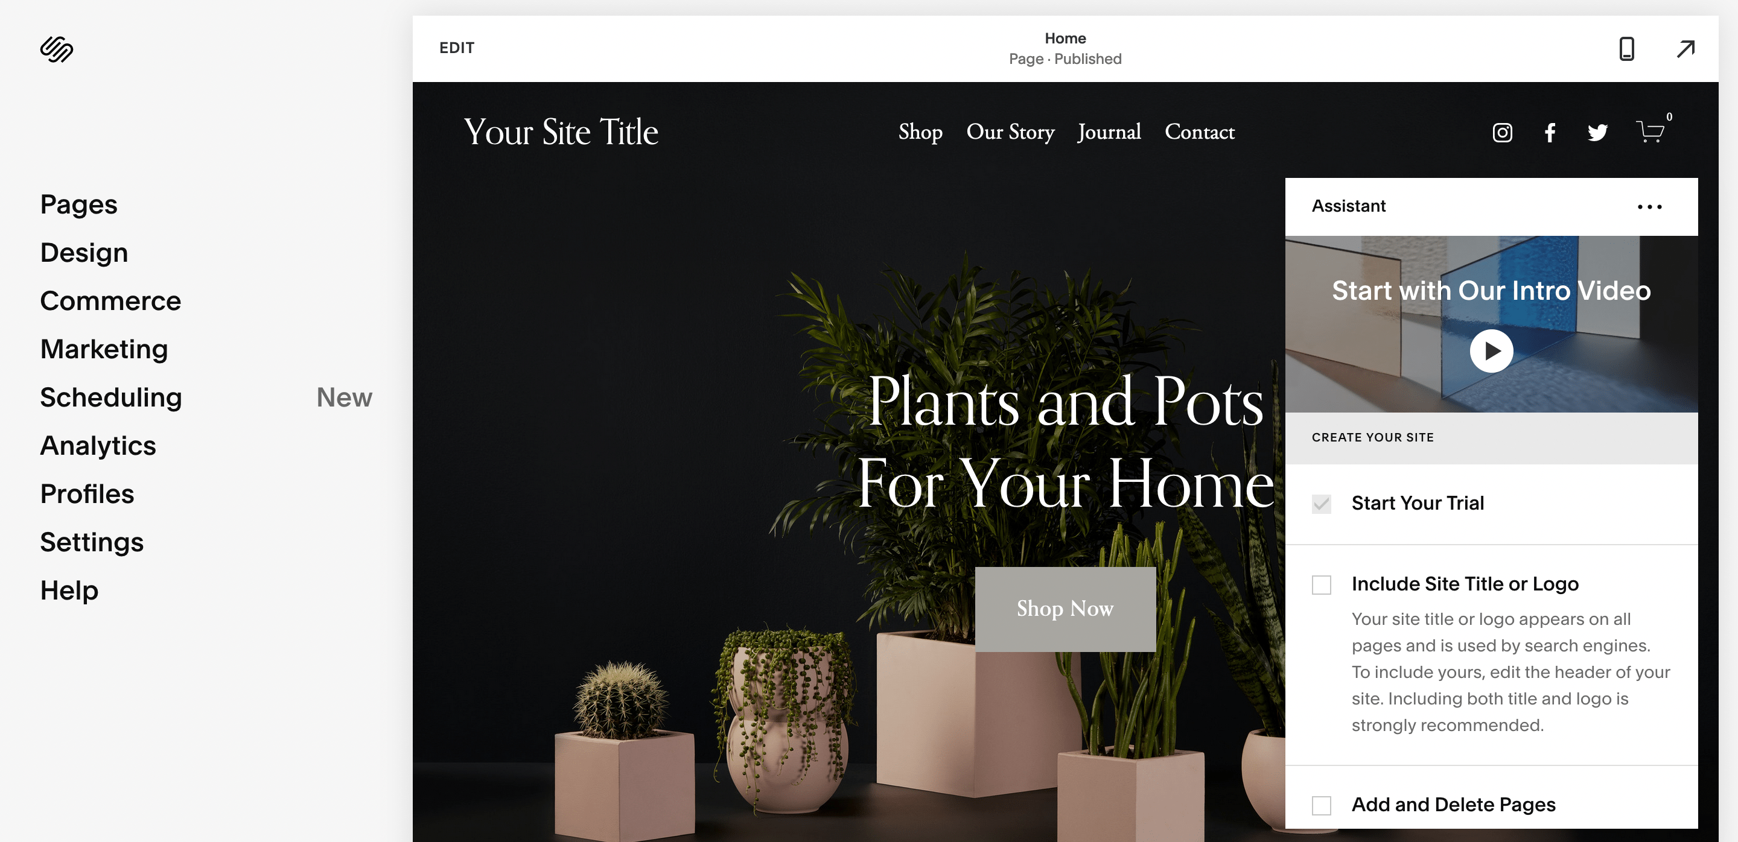Expand the Commerce navigation section

tap(111, 300)
